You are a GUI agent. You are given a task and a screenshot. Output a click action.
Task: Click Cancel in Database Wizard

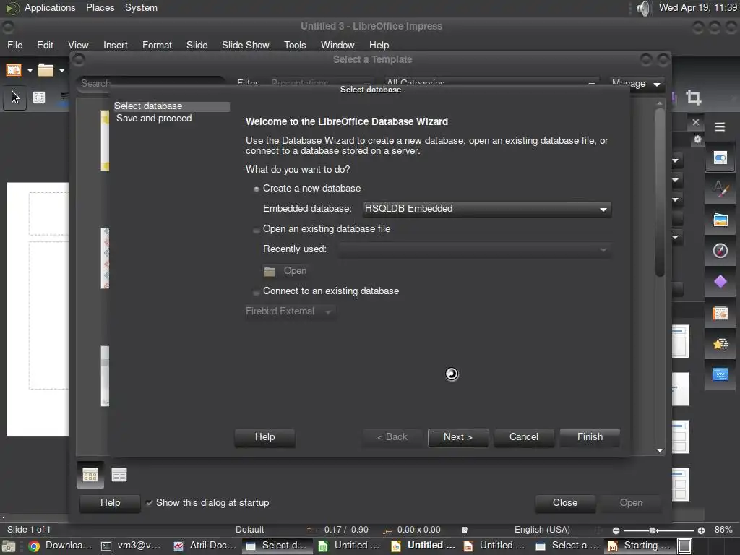523,437
